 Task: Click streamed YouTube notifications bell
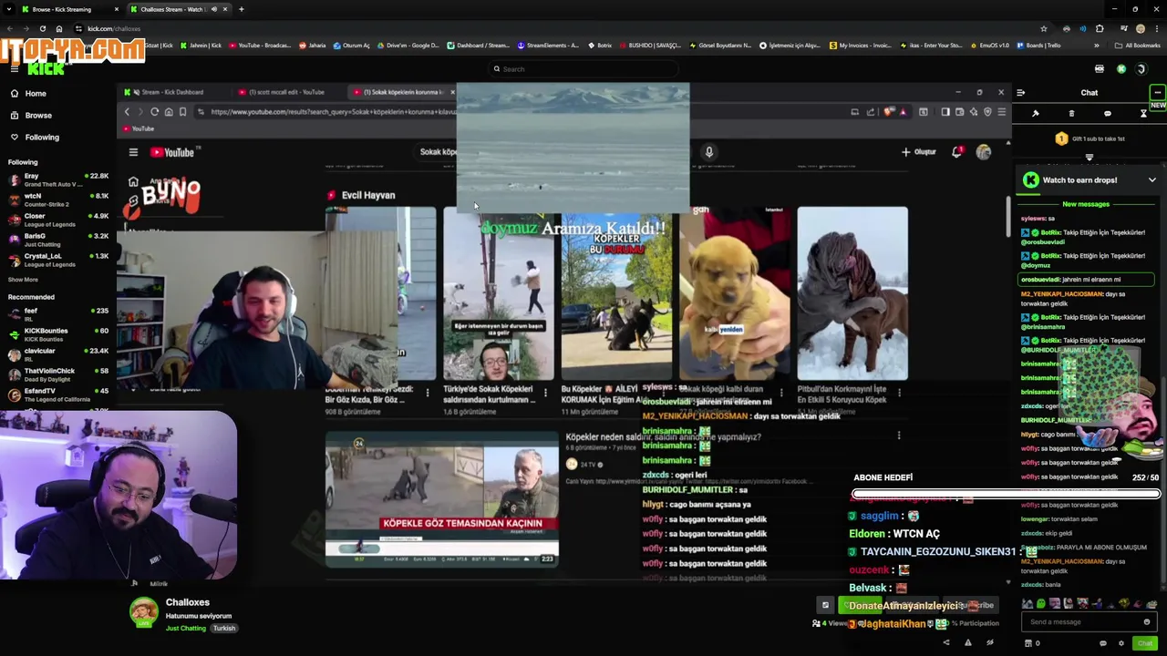coord(956,152)
